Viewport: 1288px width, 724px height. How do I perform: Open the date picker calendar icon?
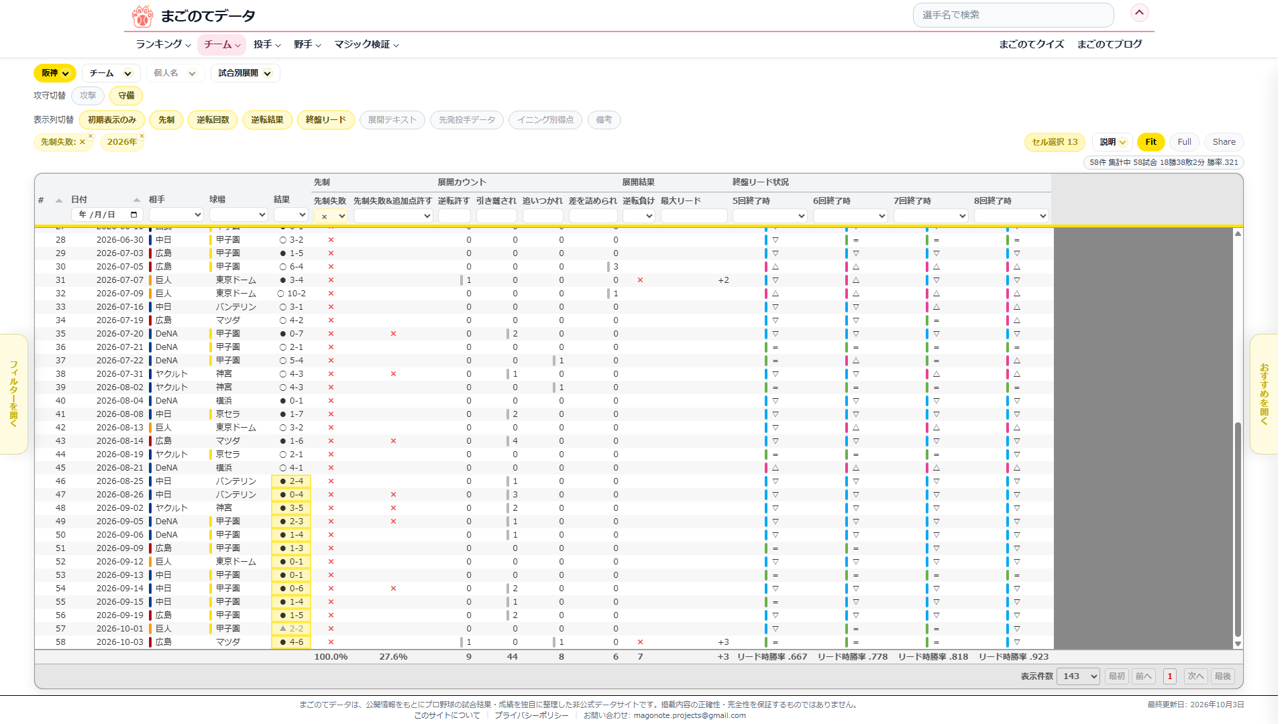(134, 215)
